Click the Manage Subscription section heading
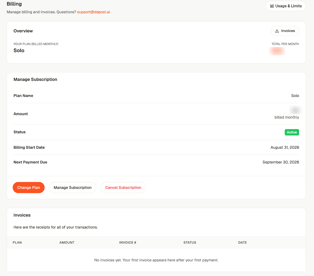 (x=35, y=79)
